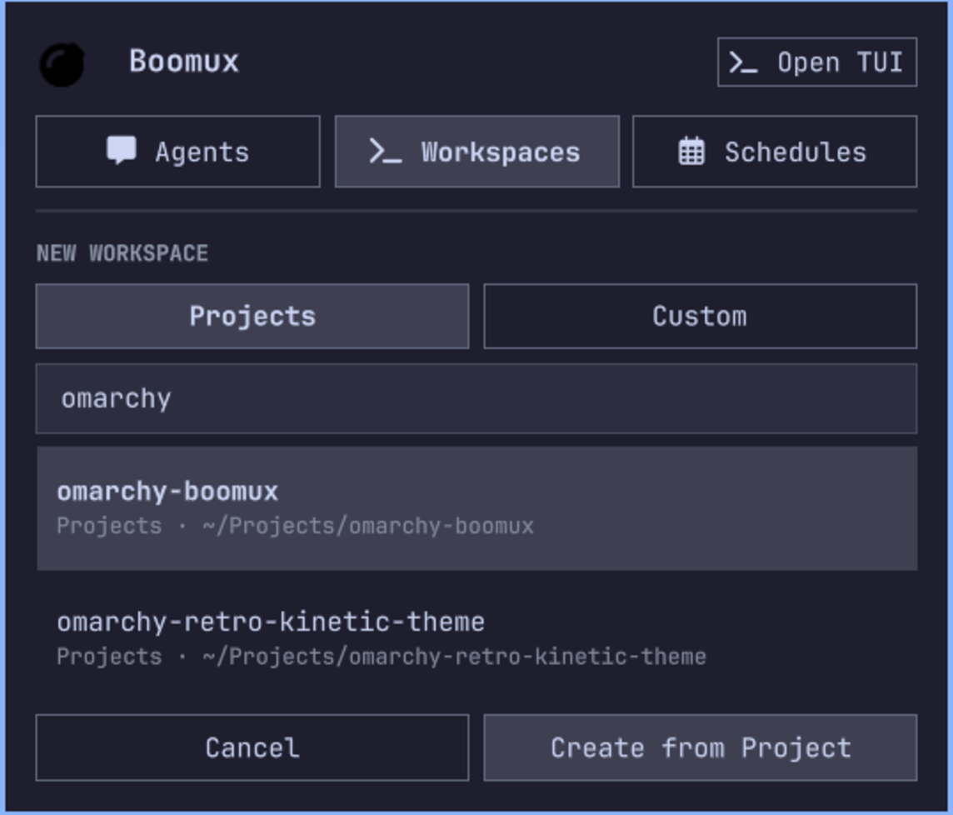Screen dimensions: 953x815
Task: Click the terminal icon in Open TUI
Action: point(743,62)
